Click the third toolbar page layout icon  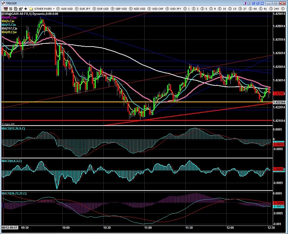click(16, 9)
